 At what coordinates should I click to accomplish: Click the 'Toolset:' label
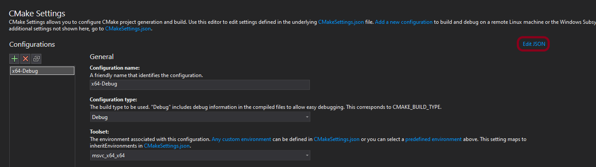(100, 132)
